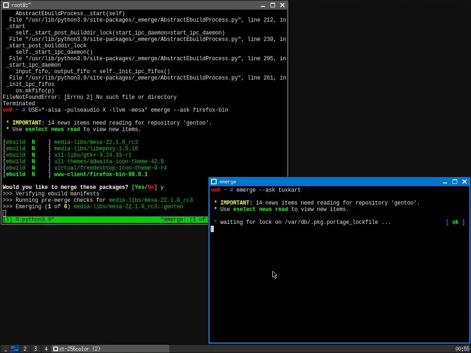Image resolution: width=471 pixels, height=353 pixels.
Task: Click the USE= emerge firefox-bin command line
Action: pyautogui.click(x=128, y=110)
